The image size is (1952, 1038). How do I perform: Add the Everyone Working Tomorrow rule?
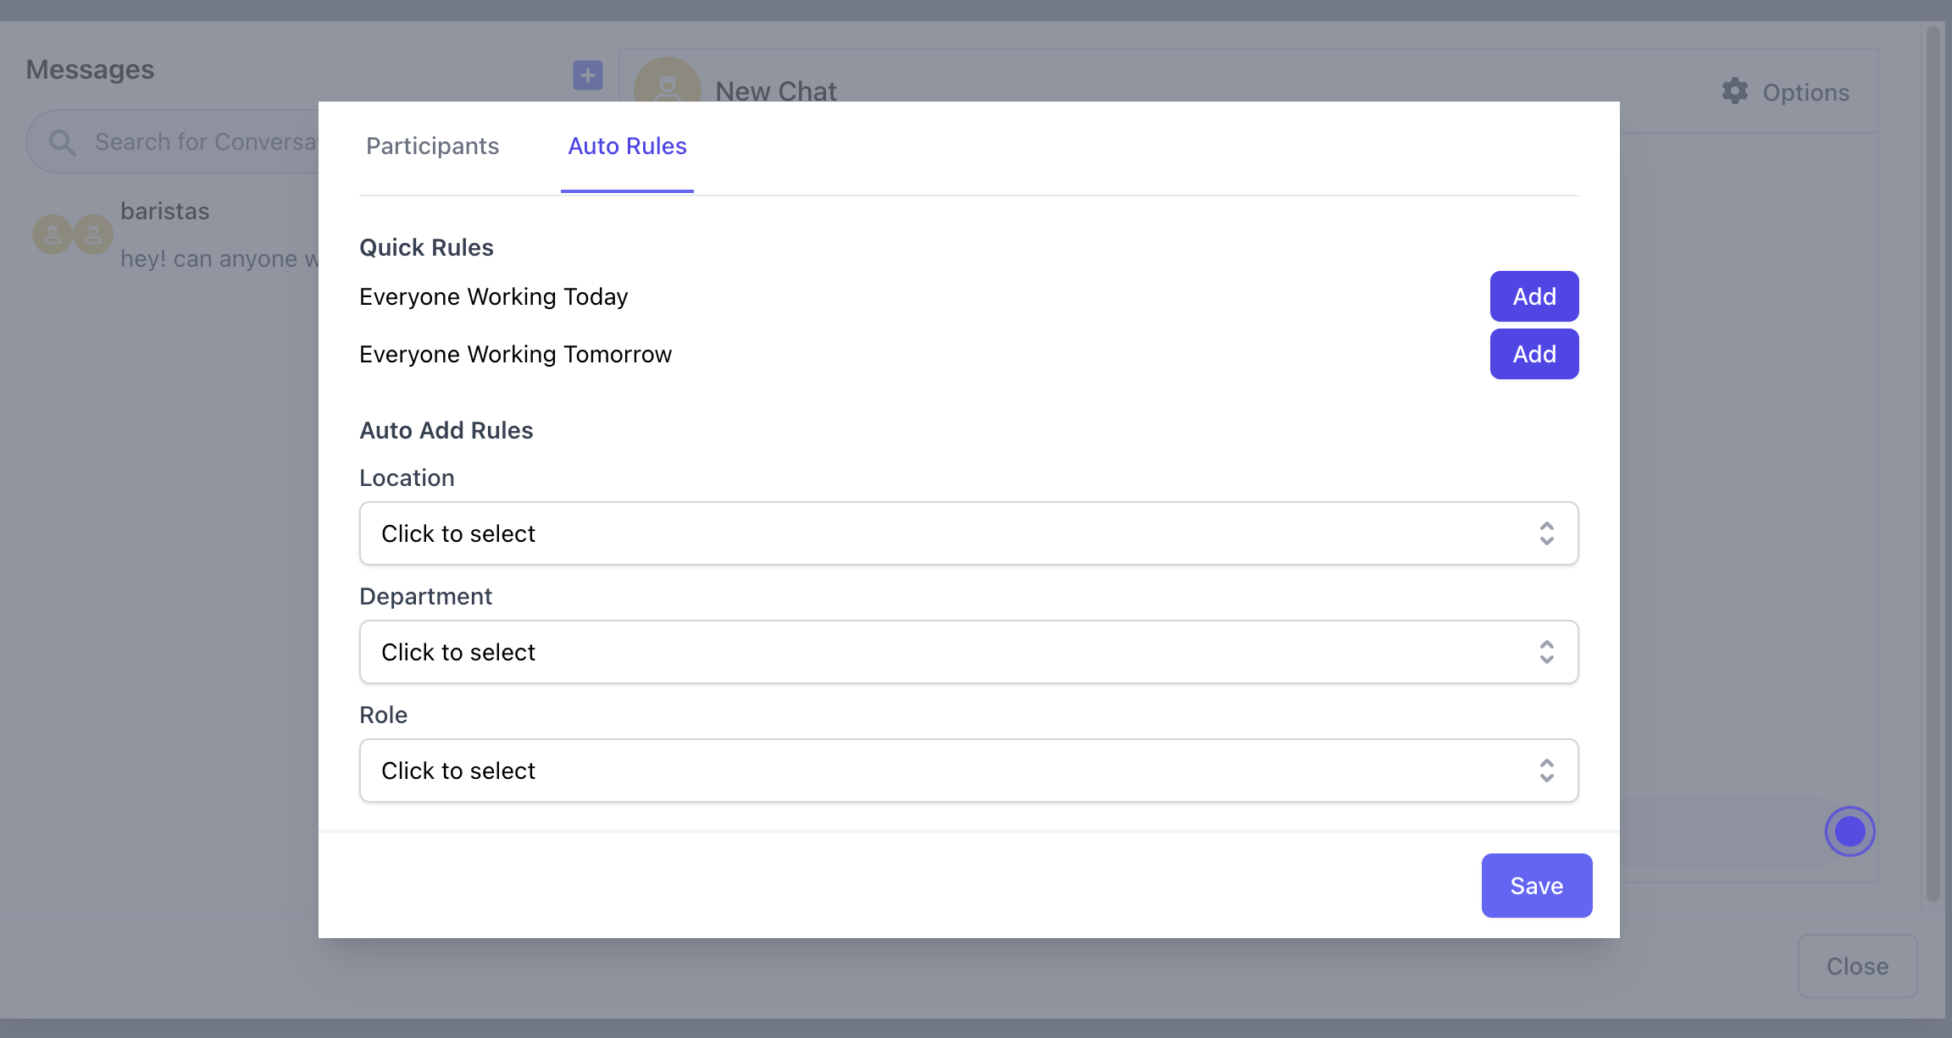point(1533,354)
